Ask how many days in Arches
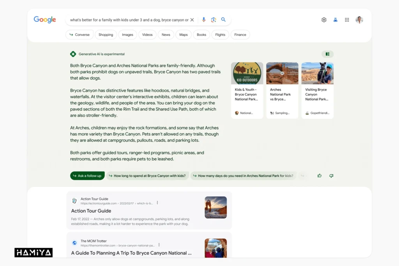The height and width of the screenshot is (266, 399). (x=243, y=176)
